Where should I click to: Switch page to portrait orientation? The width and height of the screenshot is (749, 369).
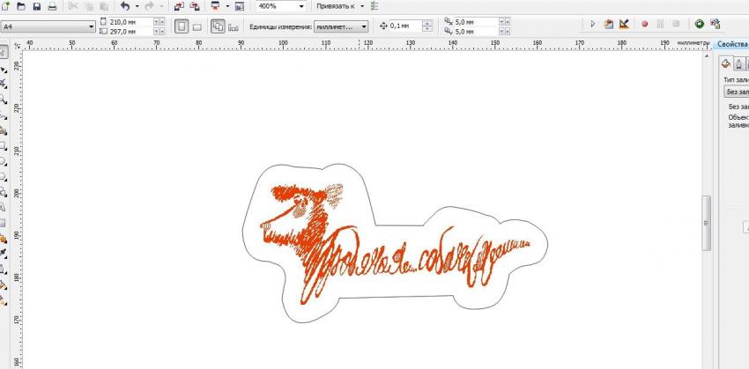pyautogui.click(x=182, y=26)
